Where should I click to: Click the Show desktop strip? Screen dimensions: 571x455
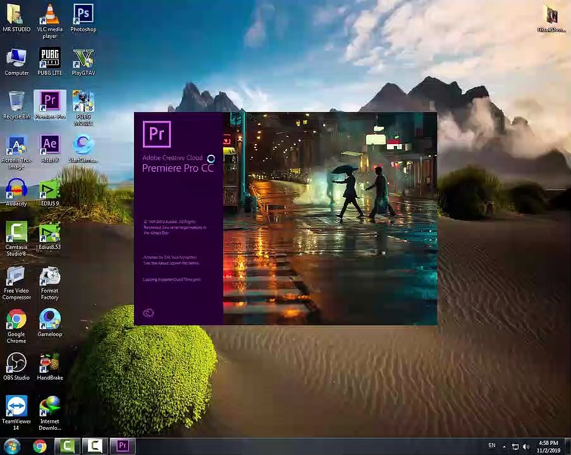(x=568, y=446)
